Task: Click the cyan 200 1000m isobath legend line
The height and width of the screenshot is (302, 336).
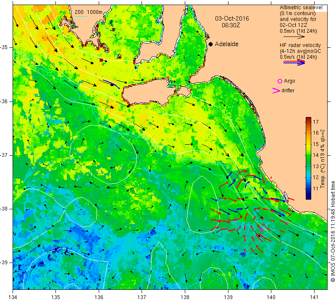Action: point(81,16)
